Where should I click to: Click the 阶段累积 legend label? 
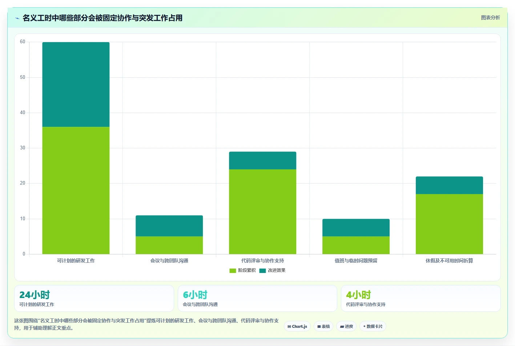pyautogui.click(x=247, y=270)
